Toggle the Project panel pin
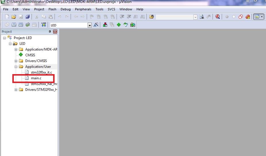 (50, 32)
